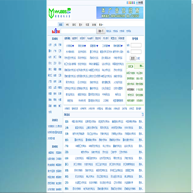Open the more link ending Beijing forums row

[x=141, y=122]
